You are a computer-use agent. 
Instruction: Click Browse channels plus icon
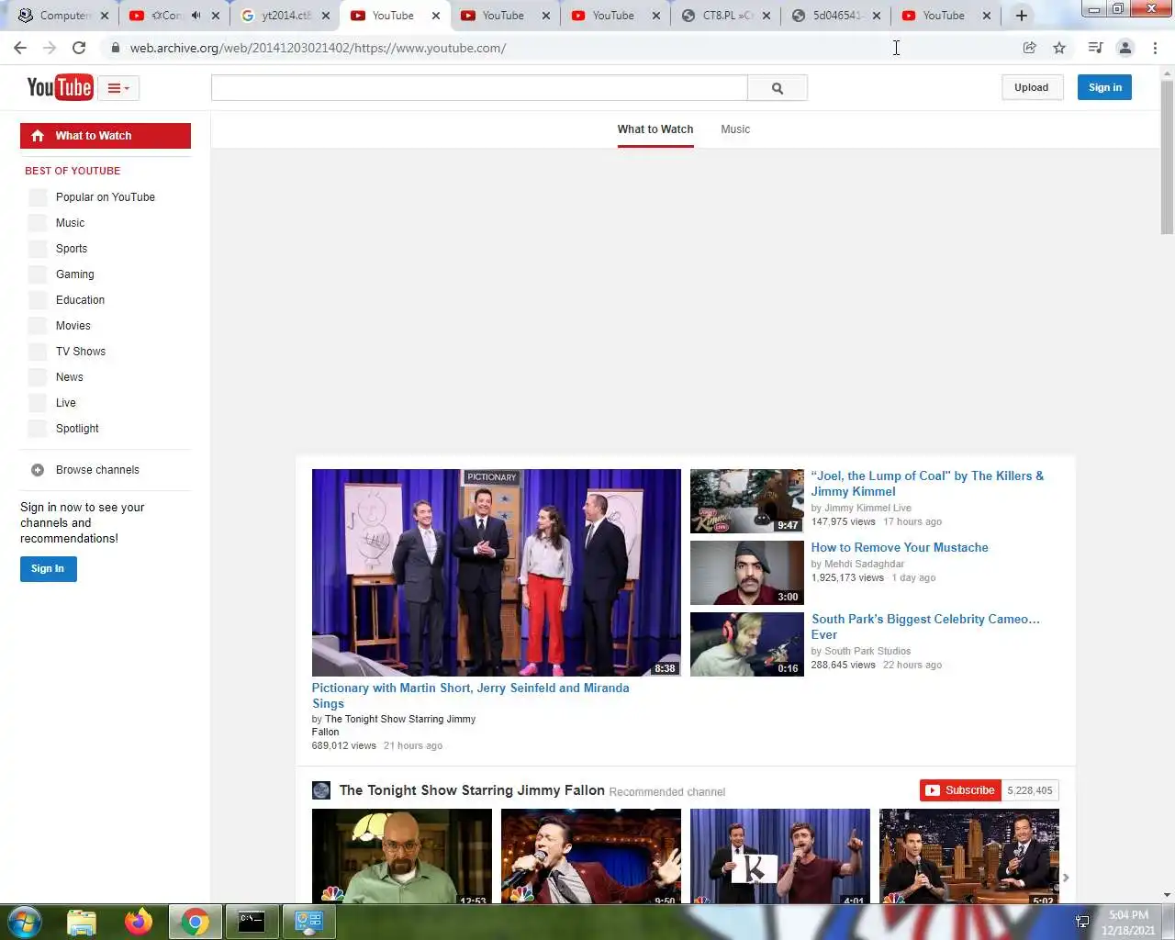(x=38, y=470)
